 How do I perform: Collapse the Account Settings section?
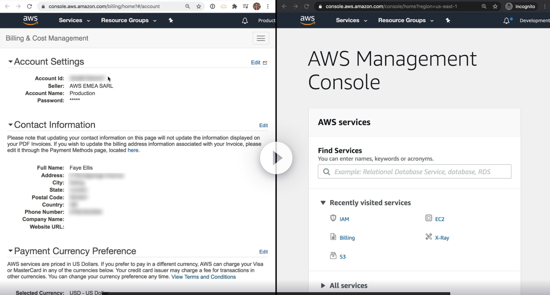[10, 61]
